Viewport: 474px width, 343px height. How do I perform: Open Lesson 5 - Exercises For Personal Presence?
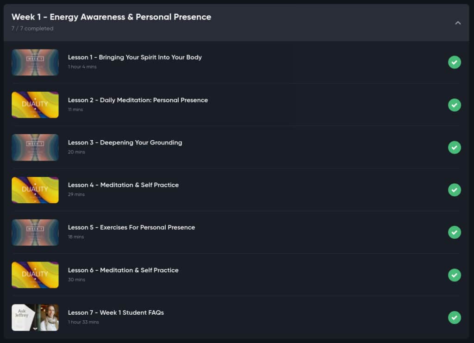[x=131, y=227]
